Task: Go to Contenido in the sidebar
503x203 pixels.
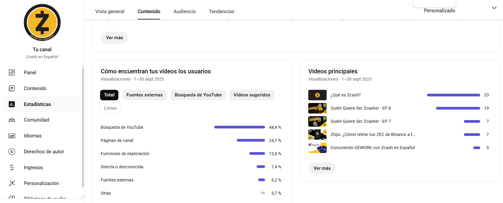Action: [42, 88]
